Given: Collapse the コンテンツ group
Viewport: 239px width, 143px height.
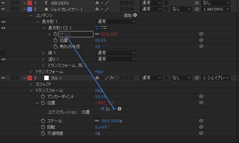Looking at the screenshot, I should coord(31,15).
